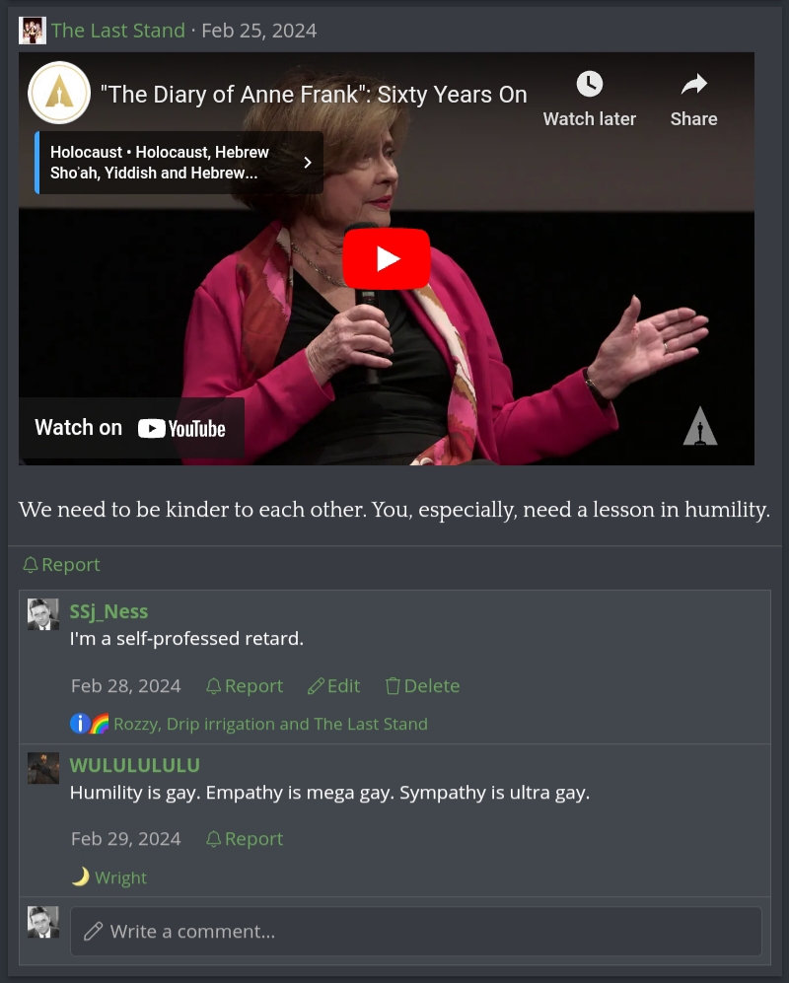Open WULULULULU avatar image

point(43,768)
